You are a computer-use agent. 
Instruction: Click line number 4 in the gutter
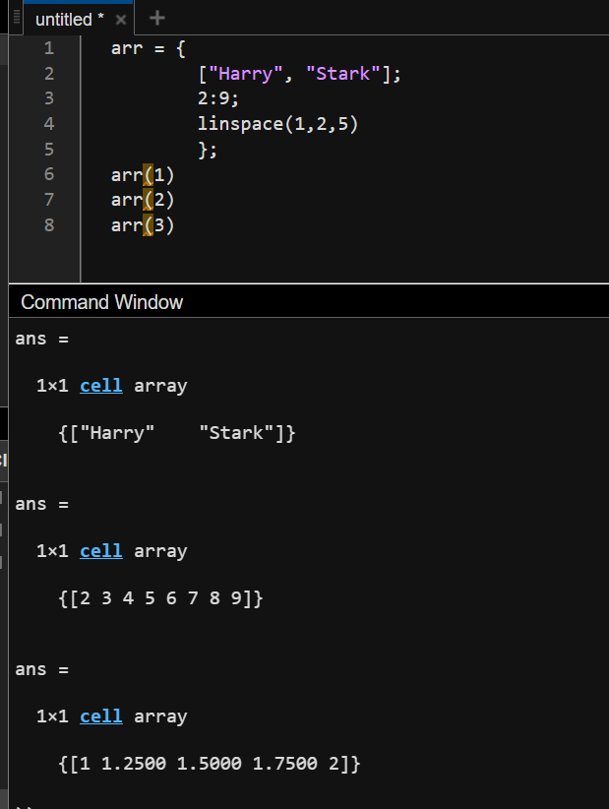(49, 124)
